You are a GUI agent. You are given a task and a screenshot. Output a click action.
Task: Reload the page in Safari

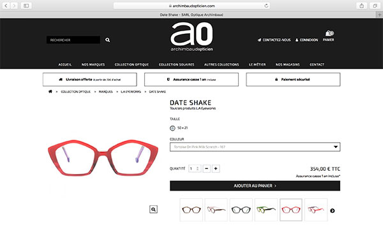266,6
